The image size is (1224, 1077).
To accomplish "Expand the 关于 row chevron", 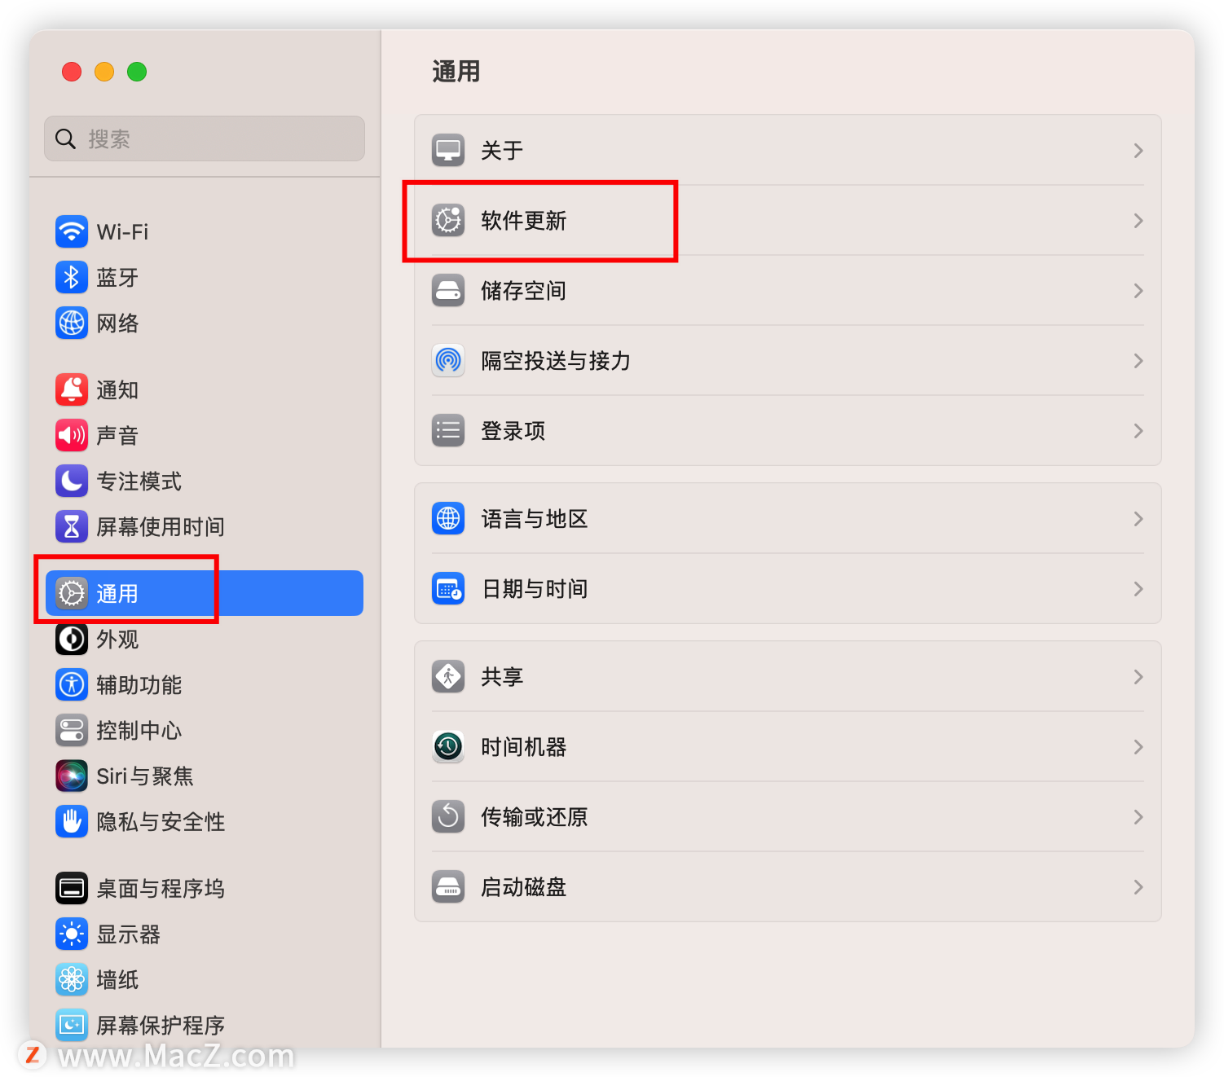I will 1138,151.
